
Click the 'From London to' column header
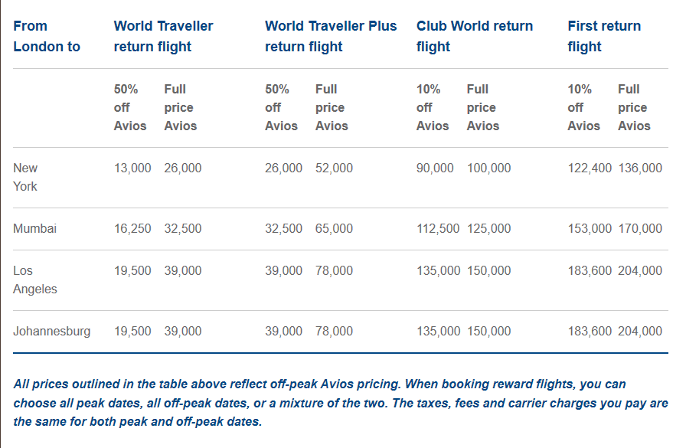coord(47,36)
